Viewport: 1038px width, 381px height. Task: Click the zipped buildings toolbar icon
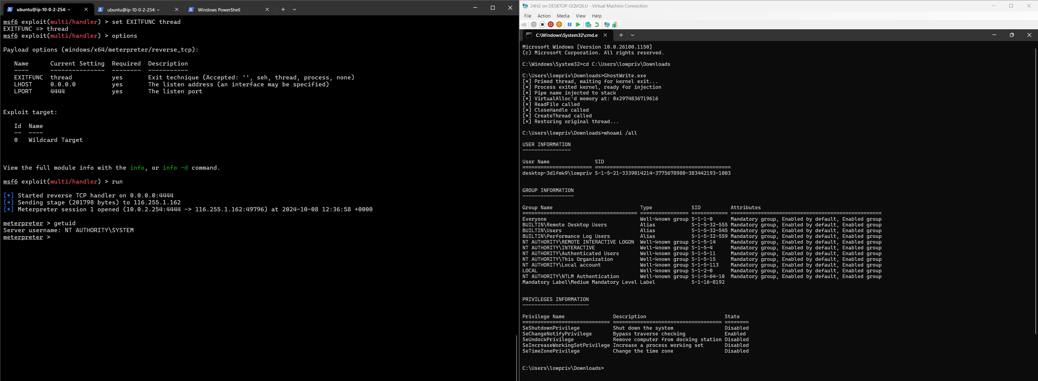[x=615, y=24]
